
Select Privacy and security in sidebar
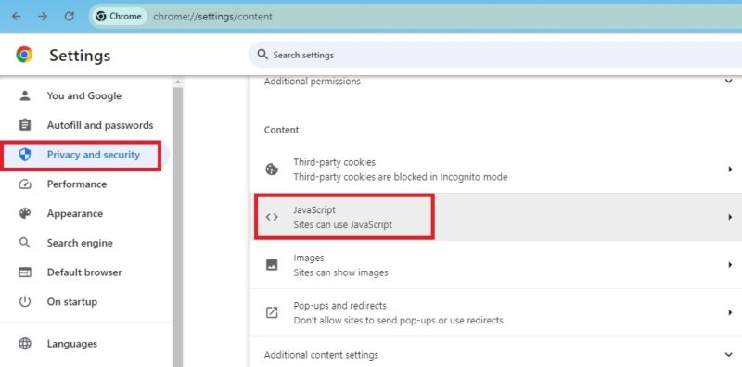(94, 155)
